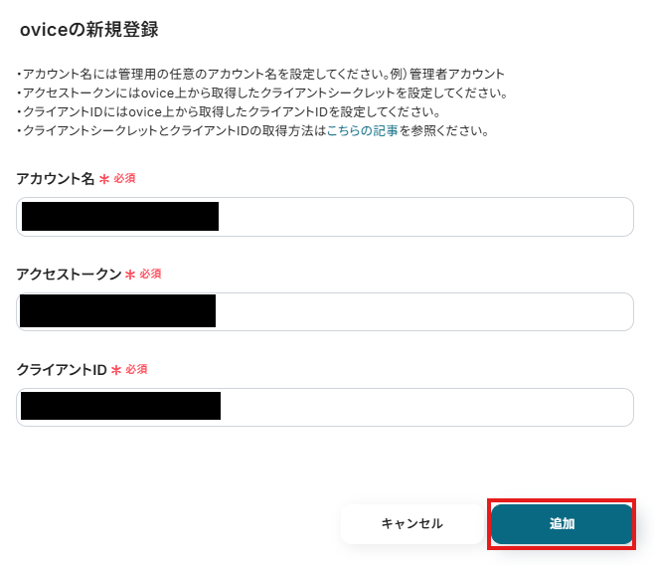Screen dimensions: 654x565
Task: Open the こちらの記事 link
Action: click(x=363, y=131)
